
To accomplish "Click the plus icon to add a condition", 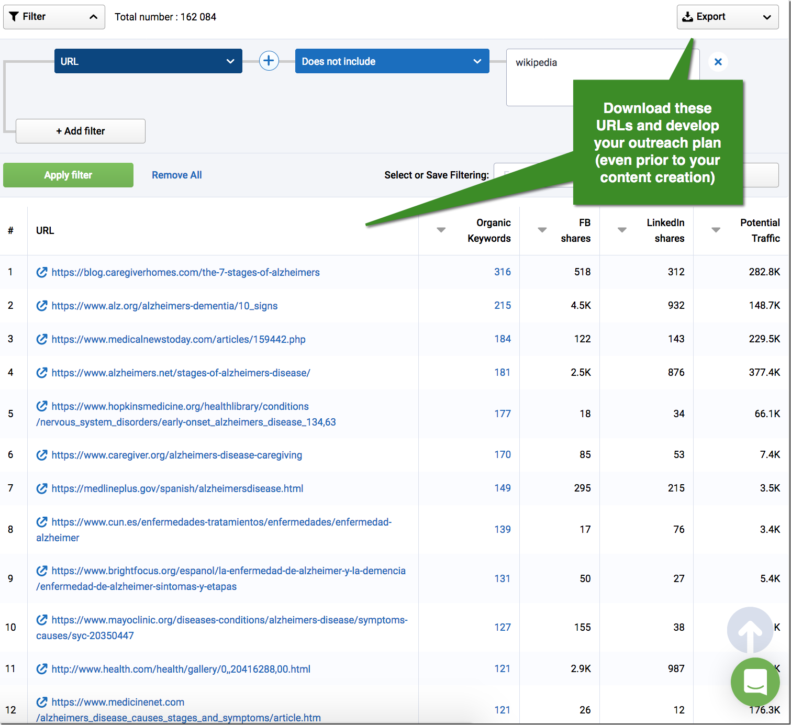I will [269, 61].
